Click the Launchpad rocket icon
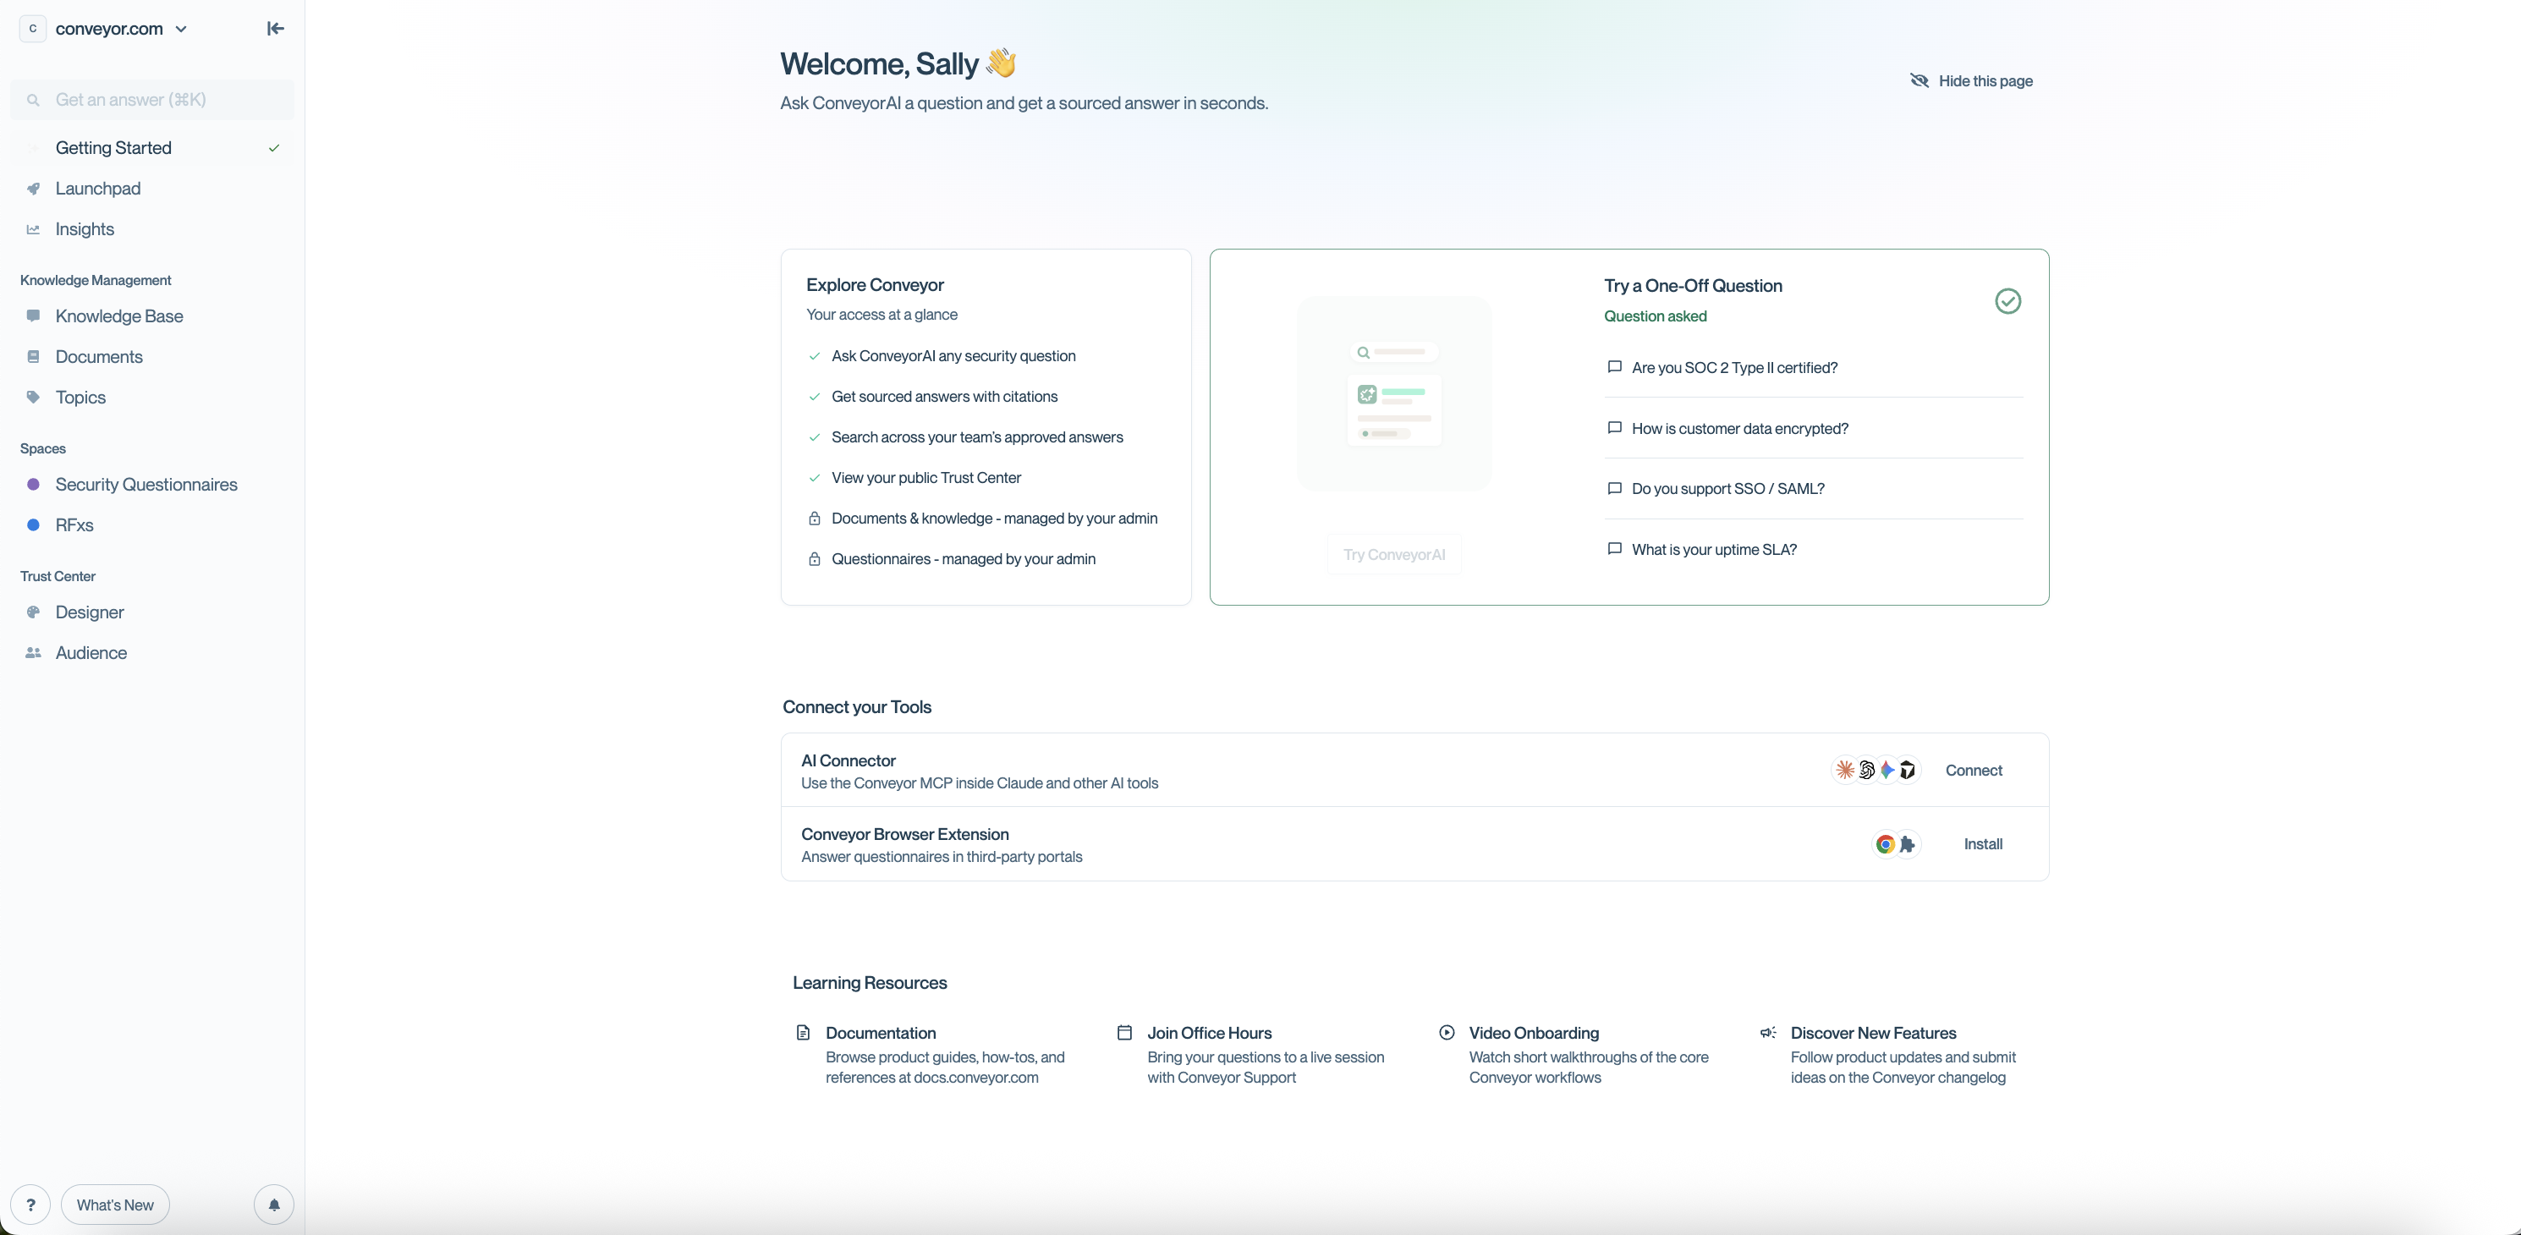 pyautogui.click(x=33, y=189)
